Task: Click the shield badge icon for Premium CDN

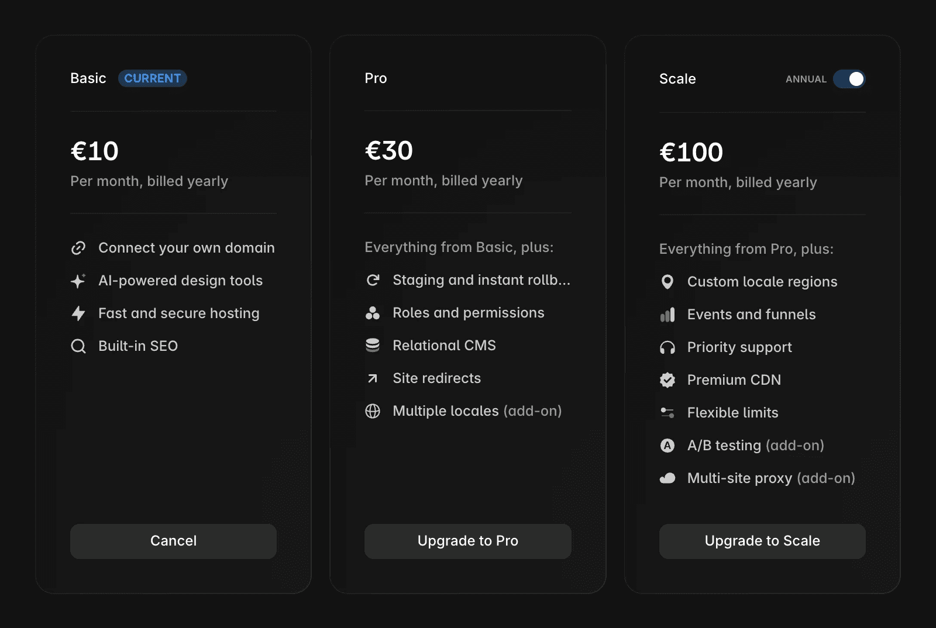Action: click(x=667, y=379)
